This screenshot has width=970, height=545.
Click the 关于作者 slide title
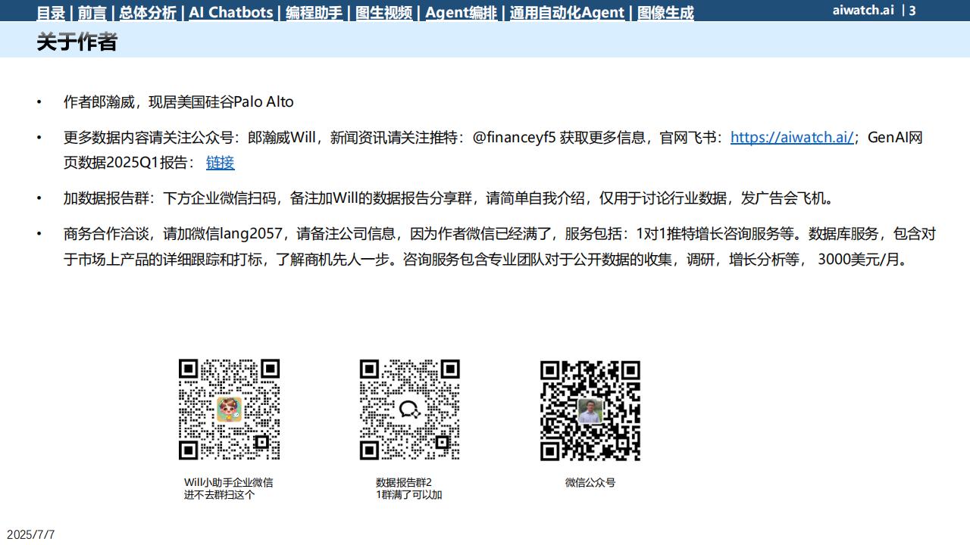77,42
